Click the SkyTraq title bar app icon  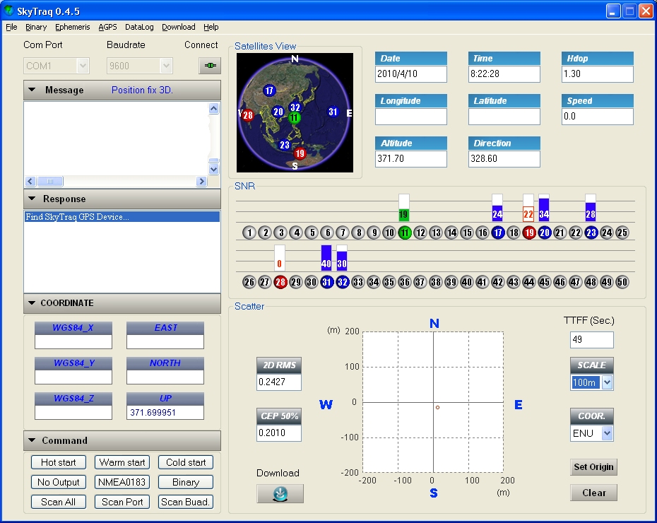pos(8,11)
